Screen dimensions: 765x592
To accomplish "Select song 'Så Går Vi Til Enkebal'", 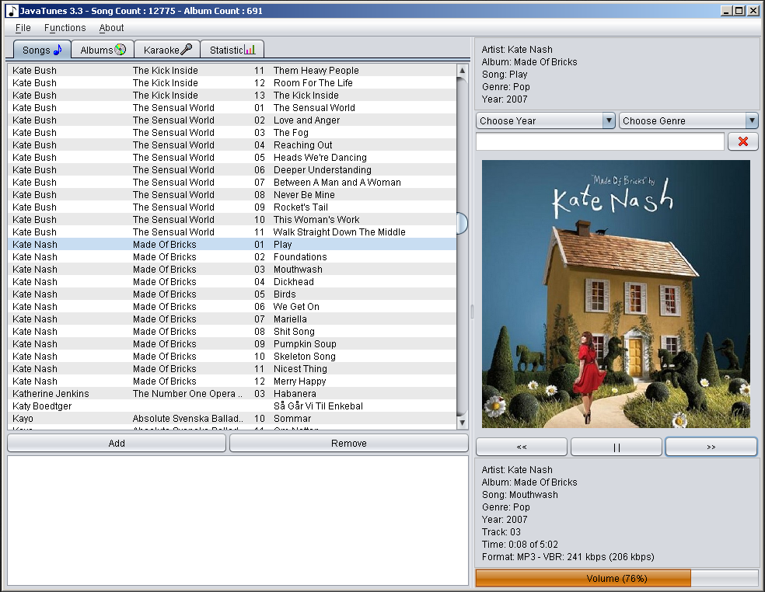I will 232,406.
